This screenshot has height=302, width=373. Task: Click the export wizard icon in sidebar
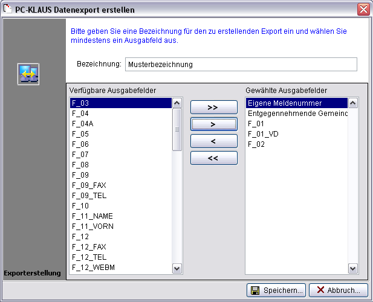(28, 74)
